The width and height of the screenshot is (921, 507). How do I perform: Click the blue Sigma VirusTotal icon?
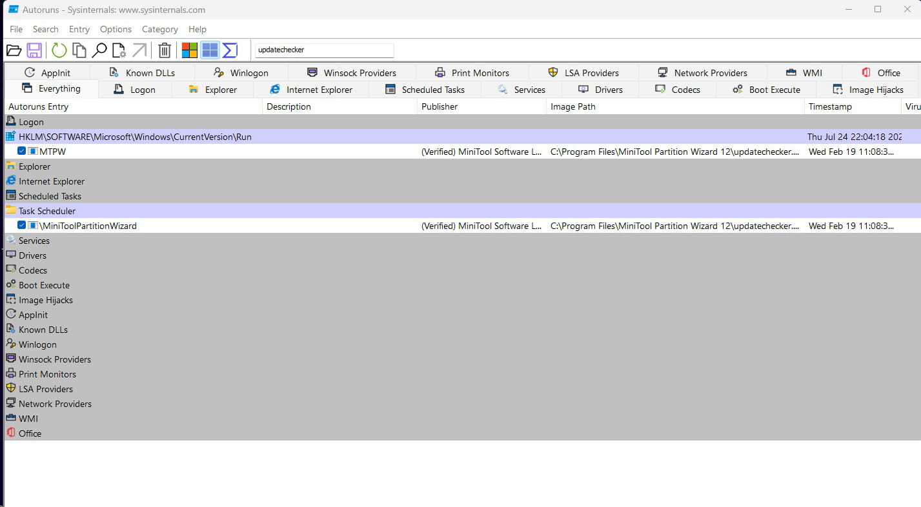[x=230, y=50]
